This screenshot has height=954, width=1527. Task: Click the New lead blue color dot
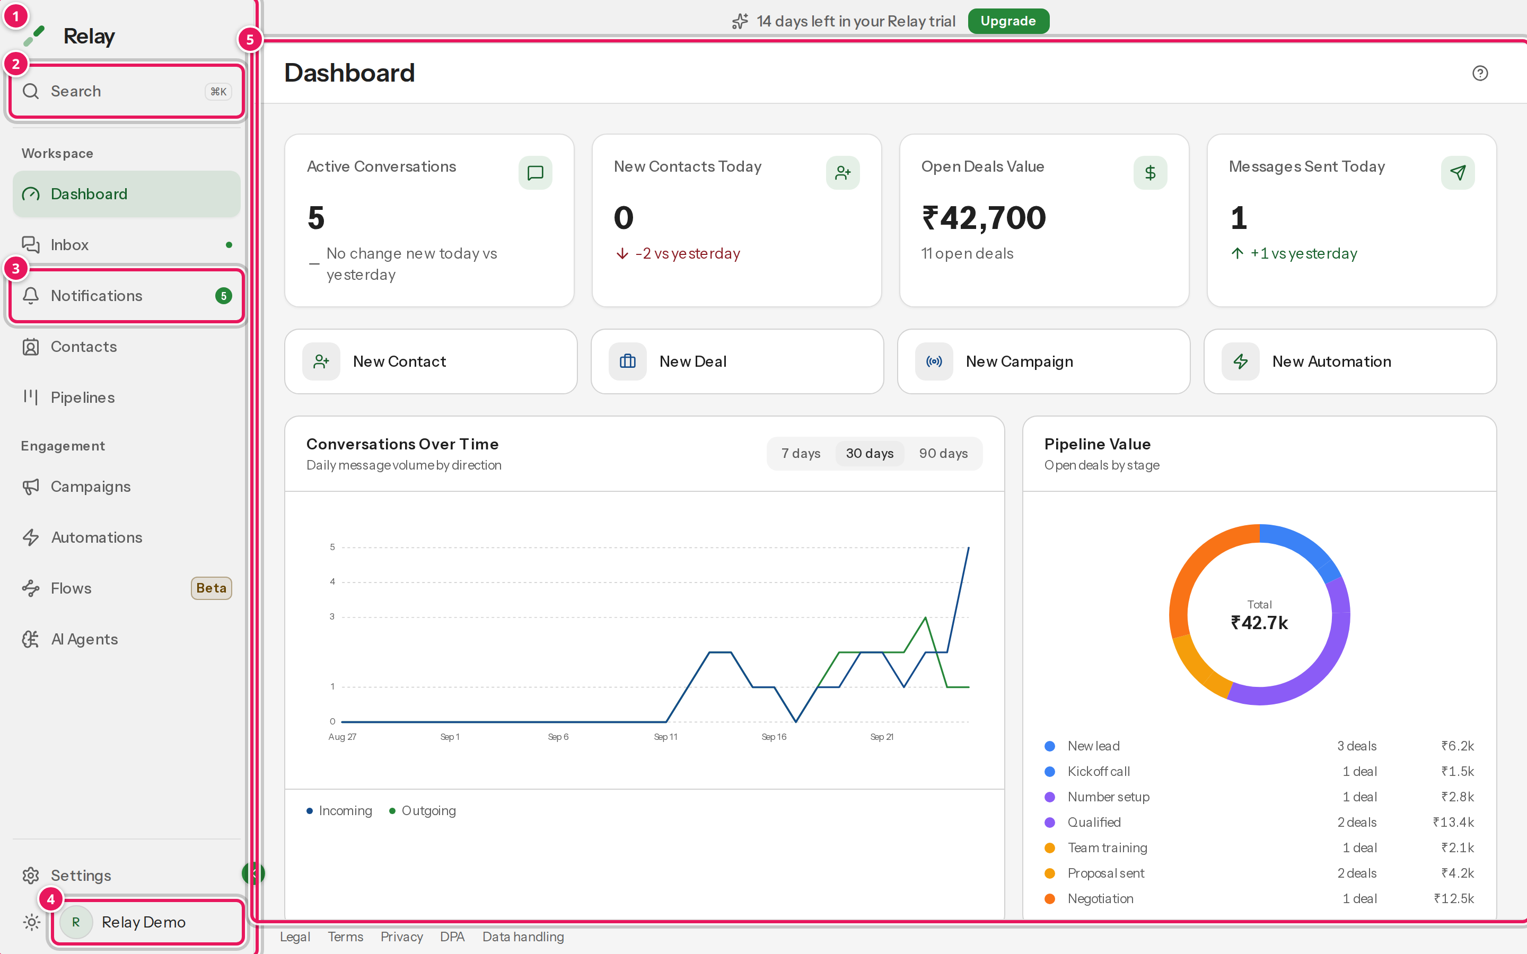point(1050,746)
